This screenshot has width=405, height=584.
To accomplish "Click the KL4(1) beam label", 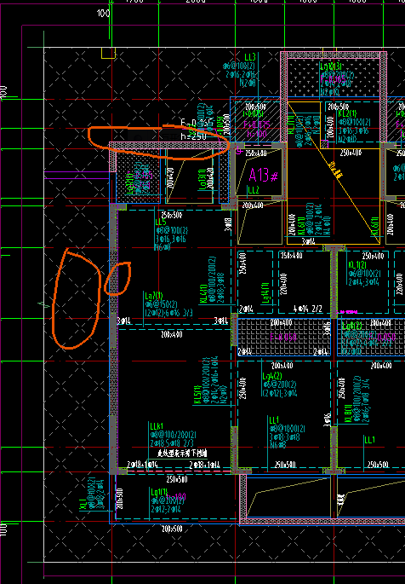I will coord(203,294).
